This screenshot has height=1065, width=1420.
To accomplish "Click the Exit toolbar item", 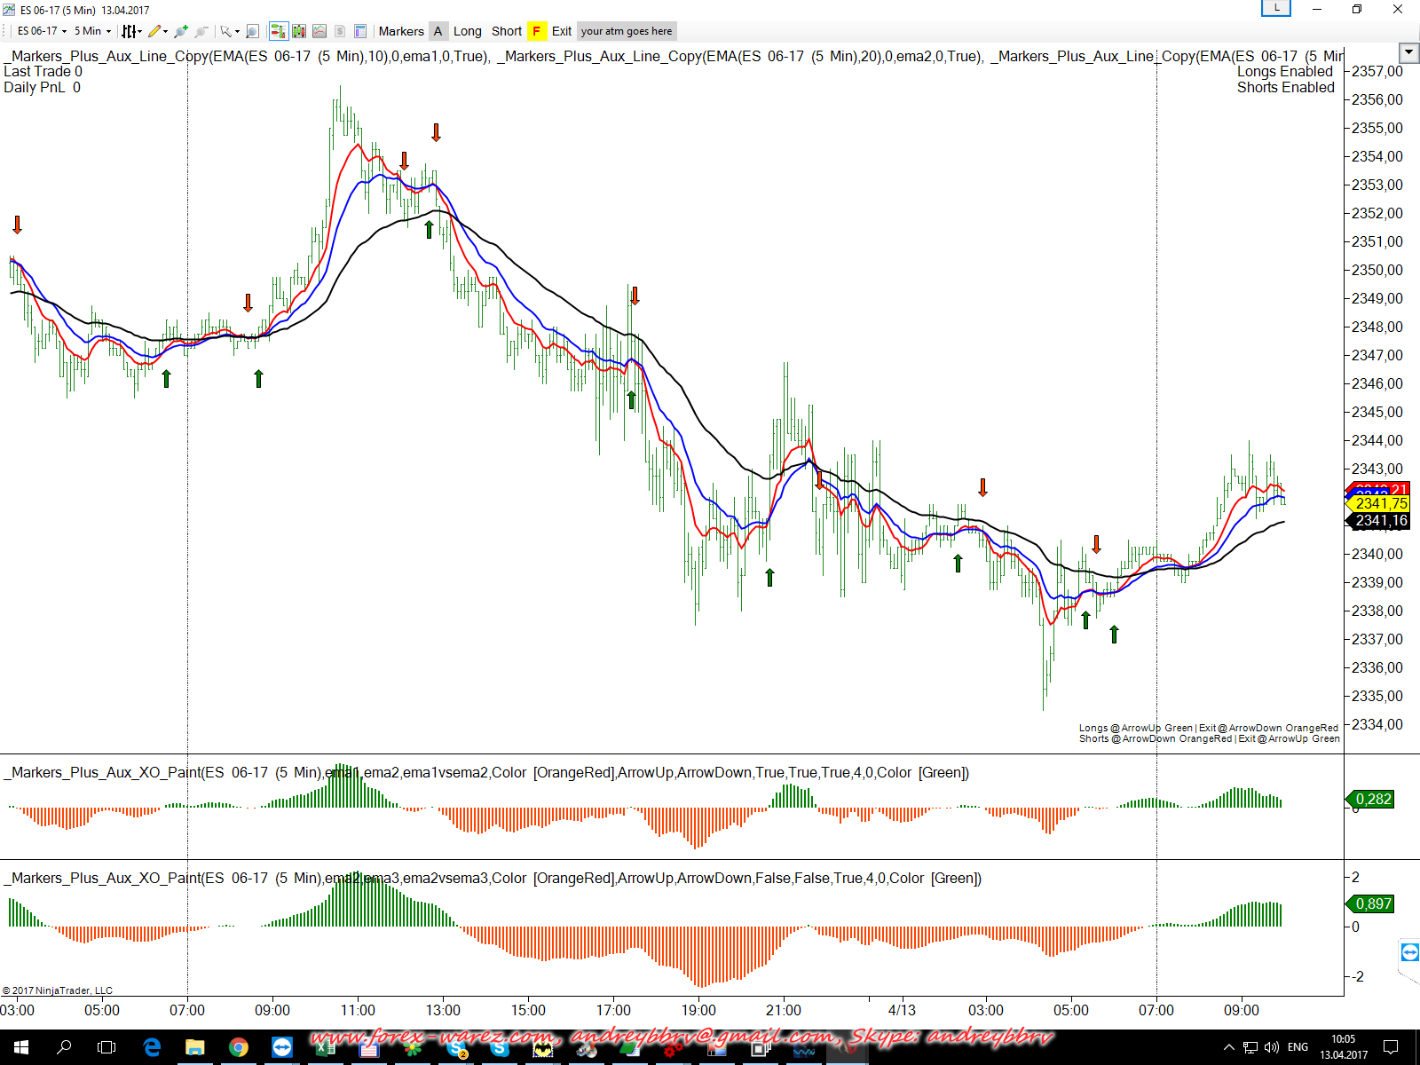I will [x=562, y=31].
